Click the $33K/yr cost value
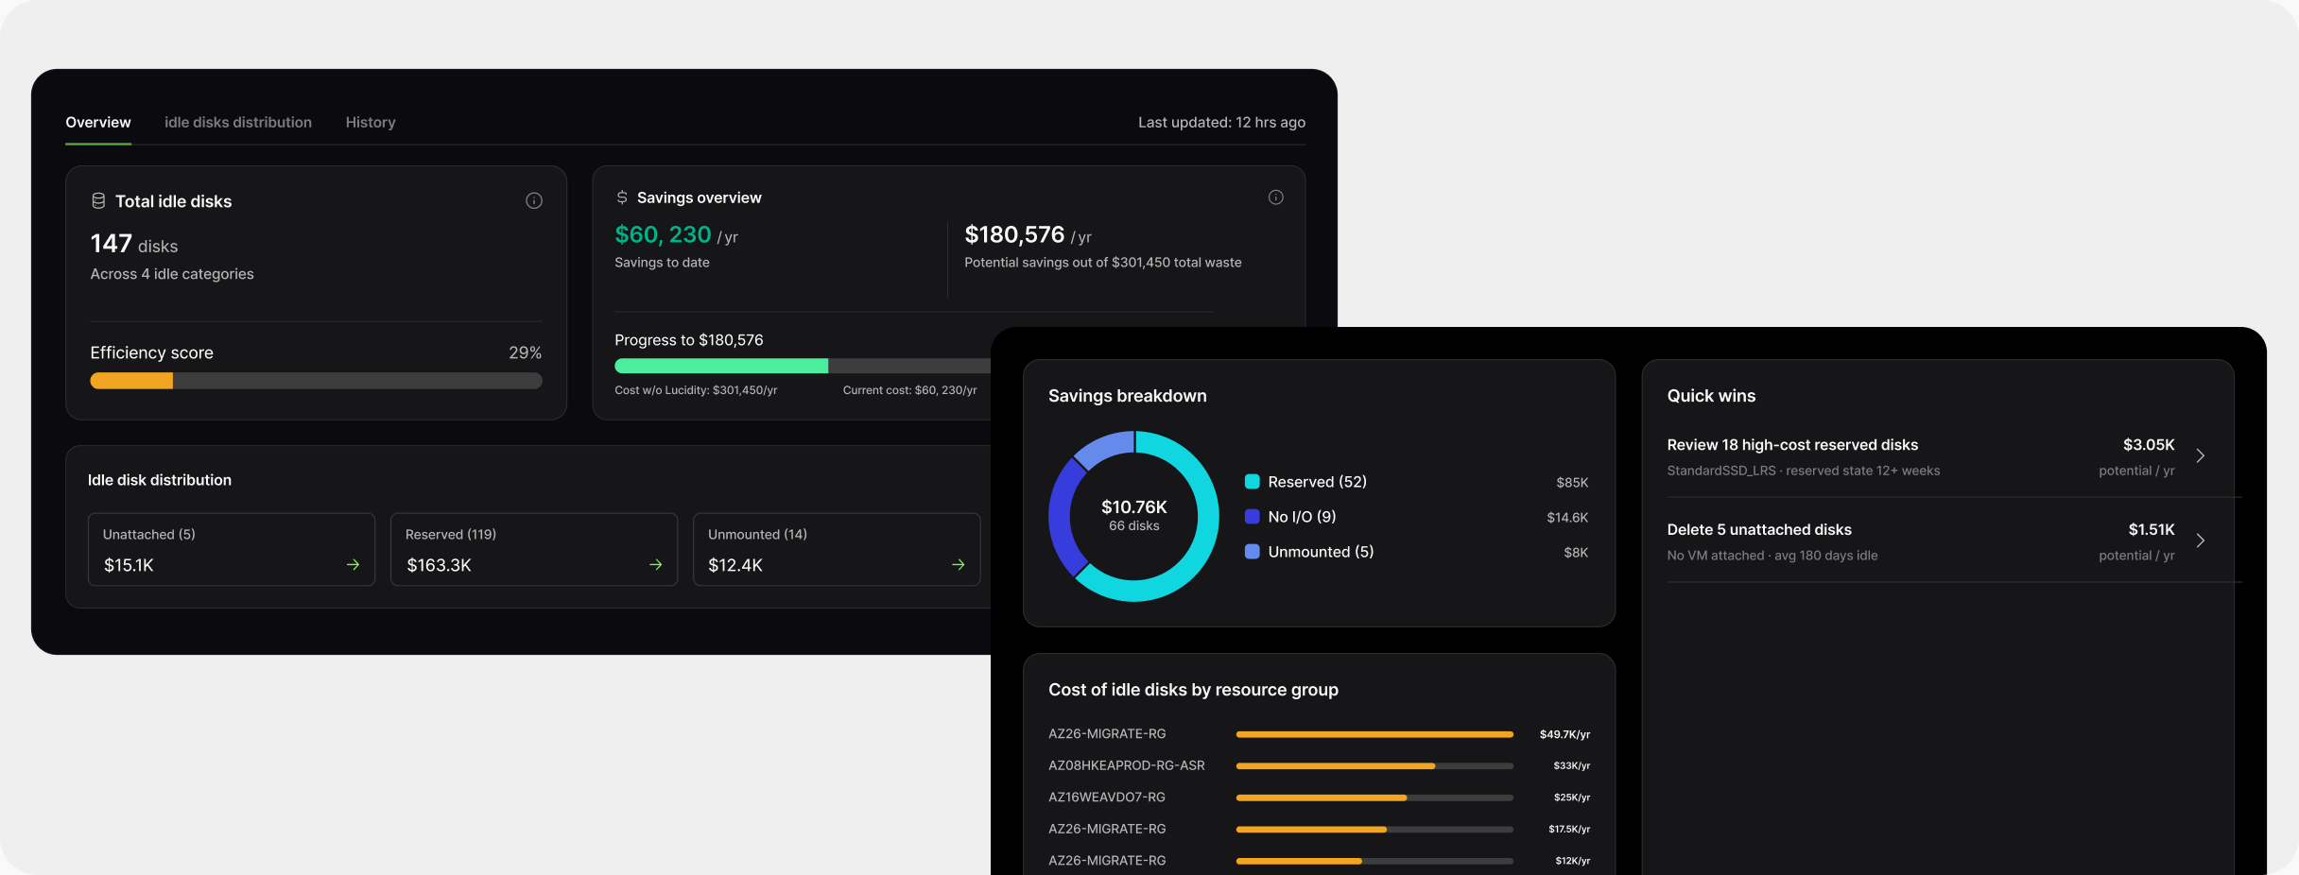Viewport: 2299px width, 875px height. [1571, 766]
